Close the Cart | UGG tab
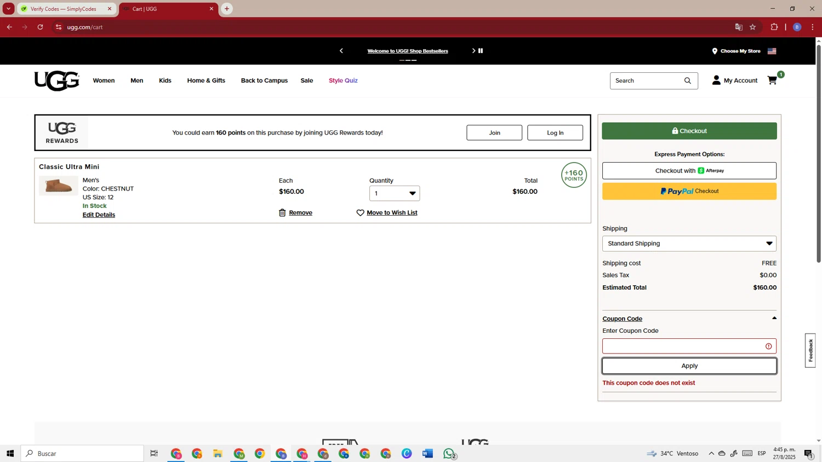This screenshot has height=462, width=822. (212, 9)
